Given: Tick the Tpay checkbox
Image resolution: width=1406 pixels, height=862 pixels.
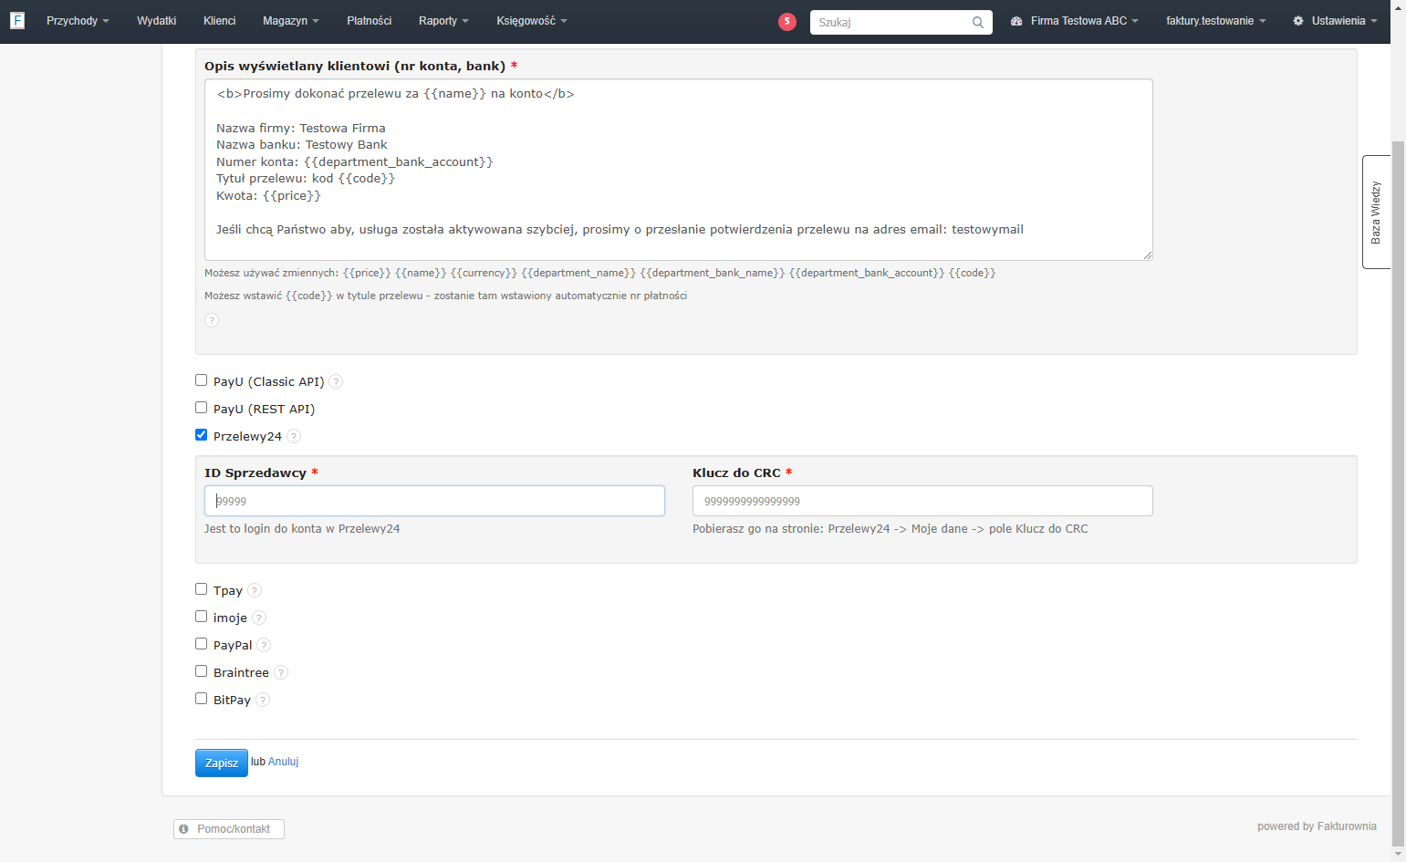Looking at the screenshot, I should (202, 589).
